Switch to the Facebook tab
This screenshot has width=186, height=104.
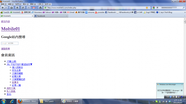(x=51, y=16)
